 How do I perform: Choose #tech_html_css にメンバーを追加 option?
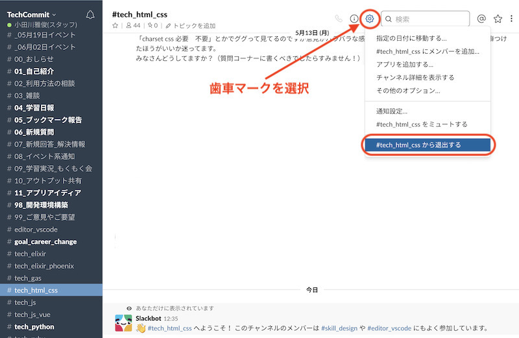(428, 52)
